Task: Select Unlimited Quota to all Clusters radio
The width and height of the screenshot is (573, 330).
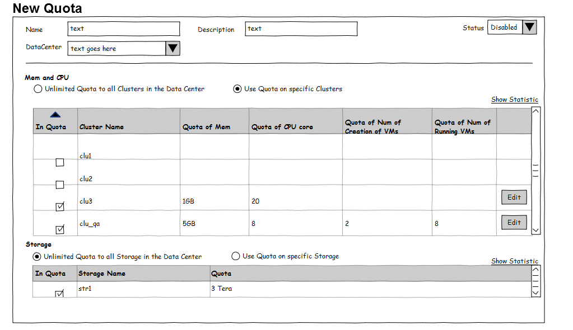Action: pyautogui.click(x=38, y=89)
